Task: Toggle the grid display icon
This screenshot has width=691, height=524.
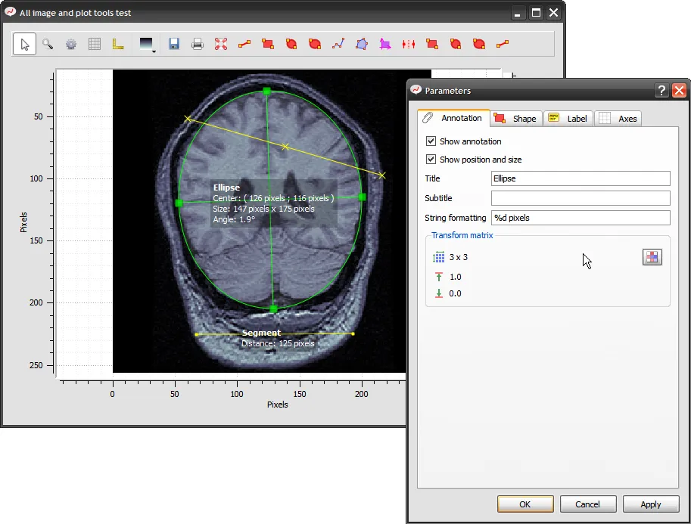Action: coord(95,45)
